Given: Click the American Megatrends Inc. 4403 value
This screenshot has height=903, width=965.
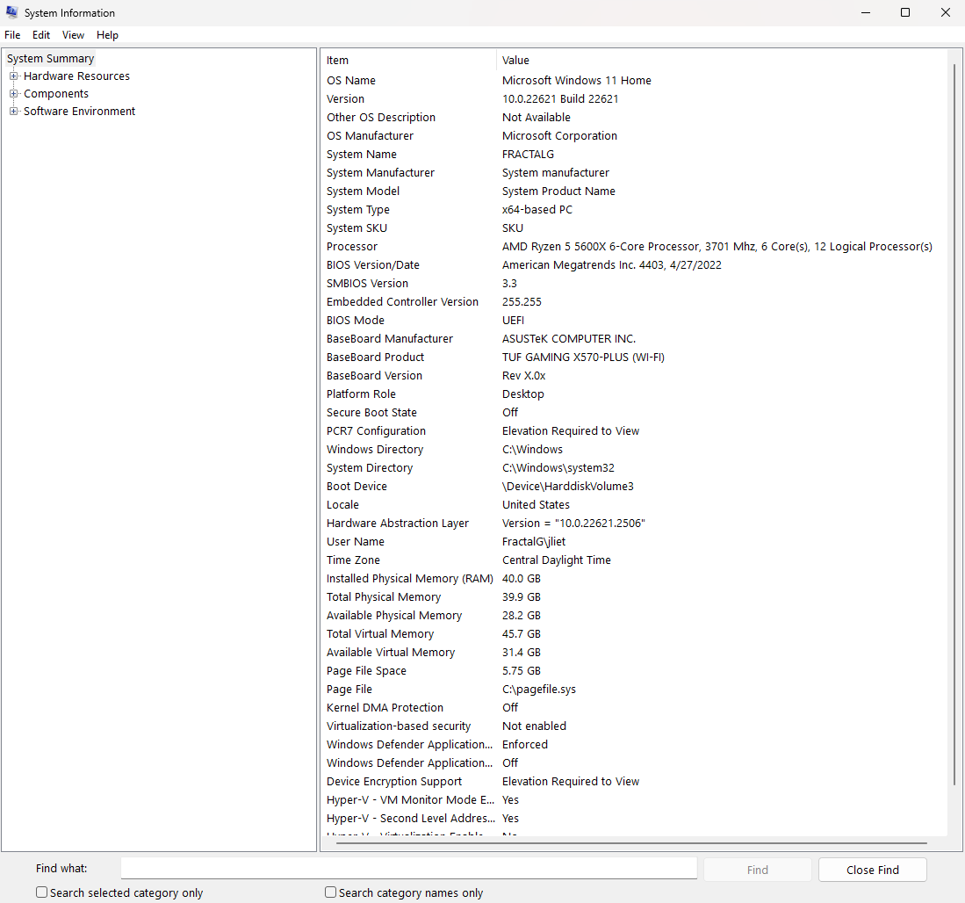Looking at the screenshot, I should (x=612, y=265).
